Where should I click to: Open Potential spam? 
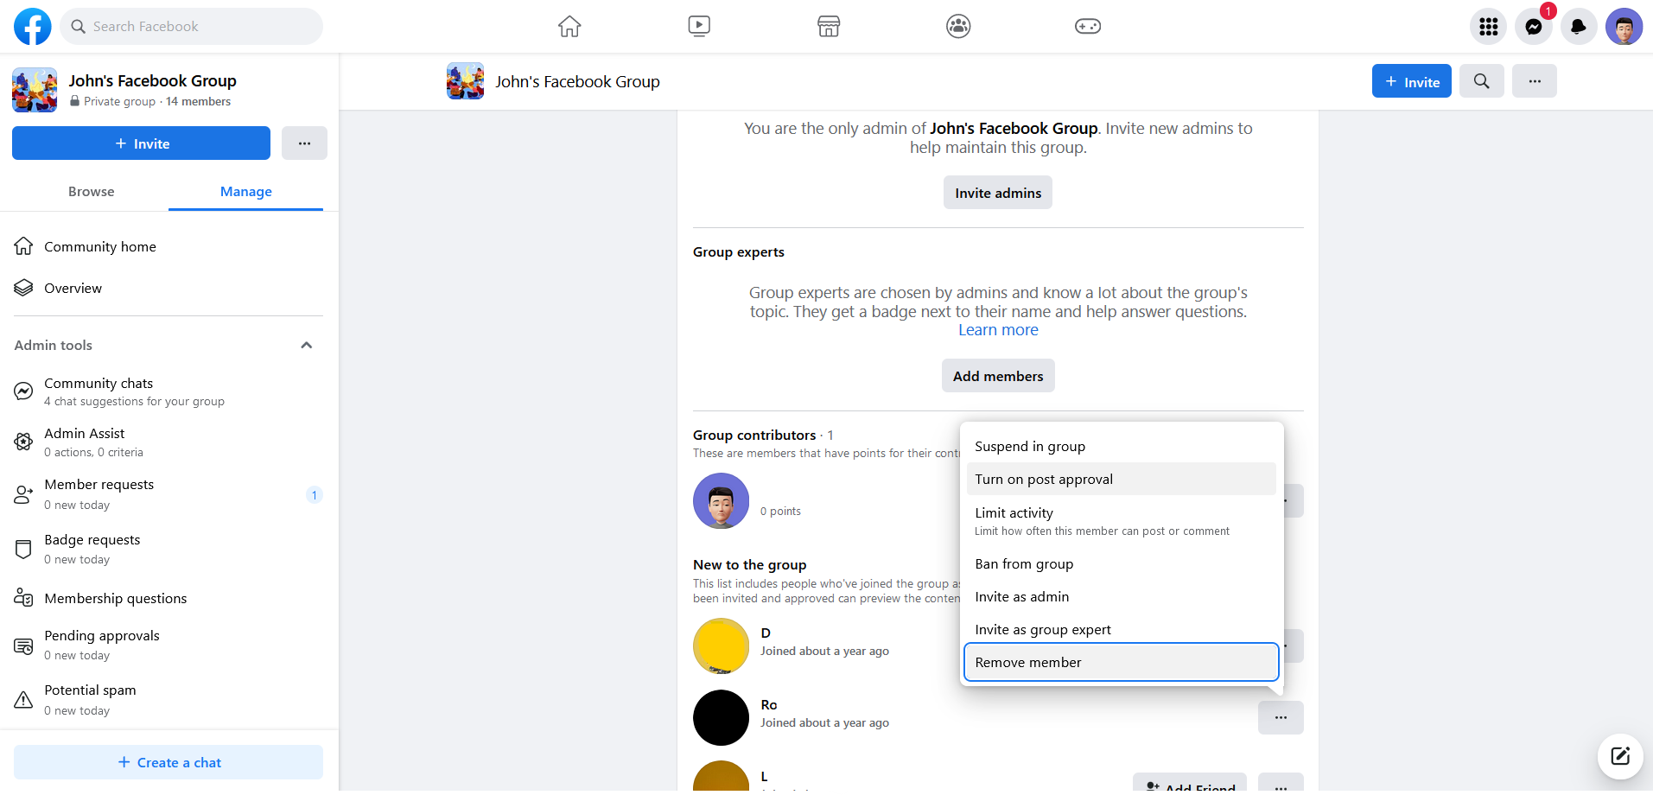(x=168, y=699)
